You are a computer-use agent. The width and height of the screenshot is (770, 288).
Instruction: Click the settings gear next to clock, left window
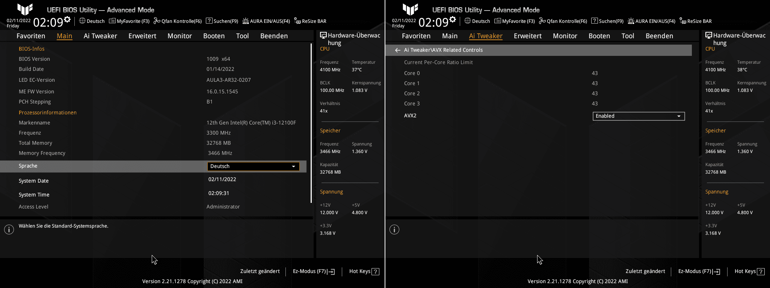(x=67, y=19)
